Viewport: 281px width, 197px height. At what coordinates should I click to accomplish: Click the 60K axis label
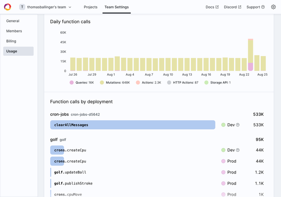[x=63, y=33]
